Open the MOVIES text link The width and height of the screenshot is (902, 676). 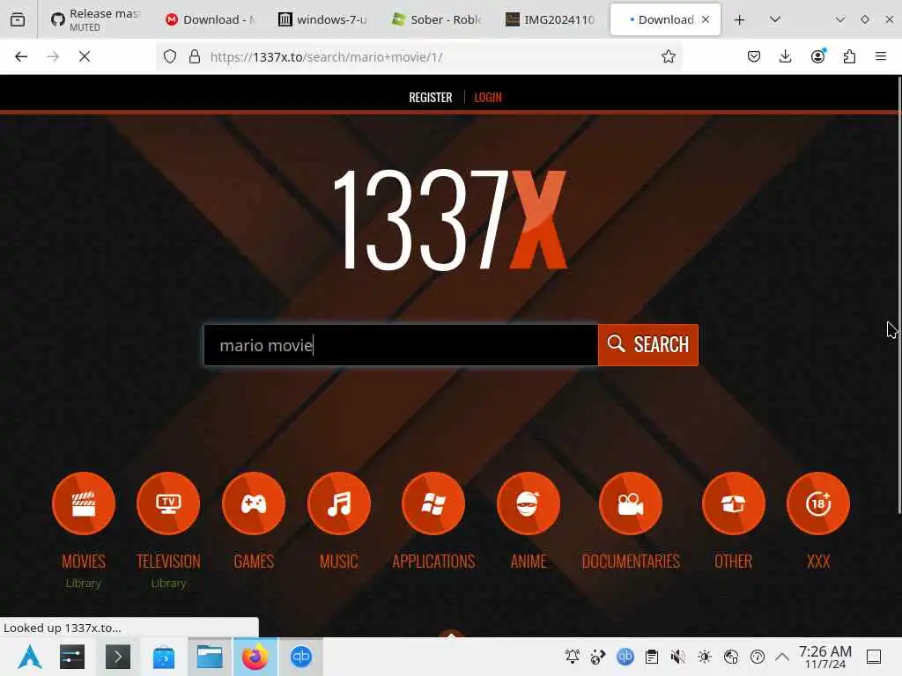(84, 561)
